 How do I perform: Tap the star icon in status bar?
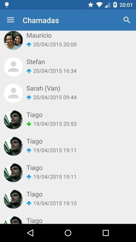pyautogui.click(x=91, y=5)
